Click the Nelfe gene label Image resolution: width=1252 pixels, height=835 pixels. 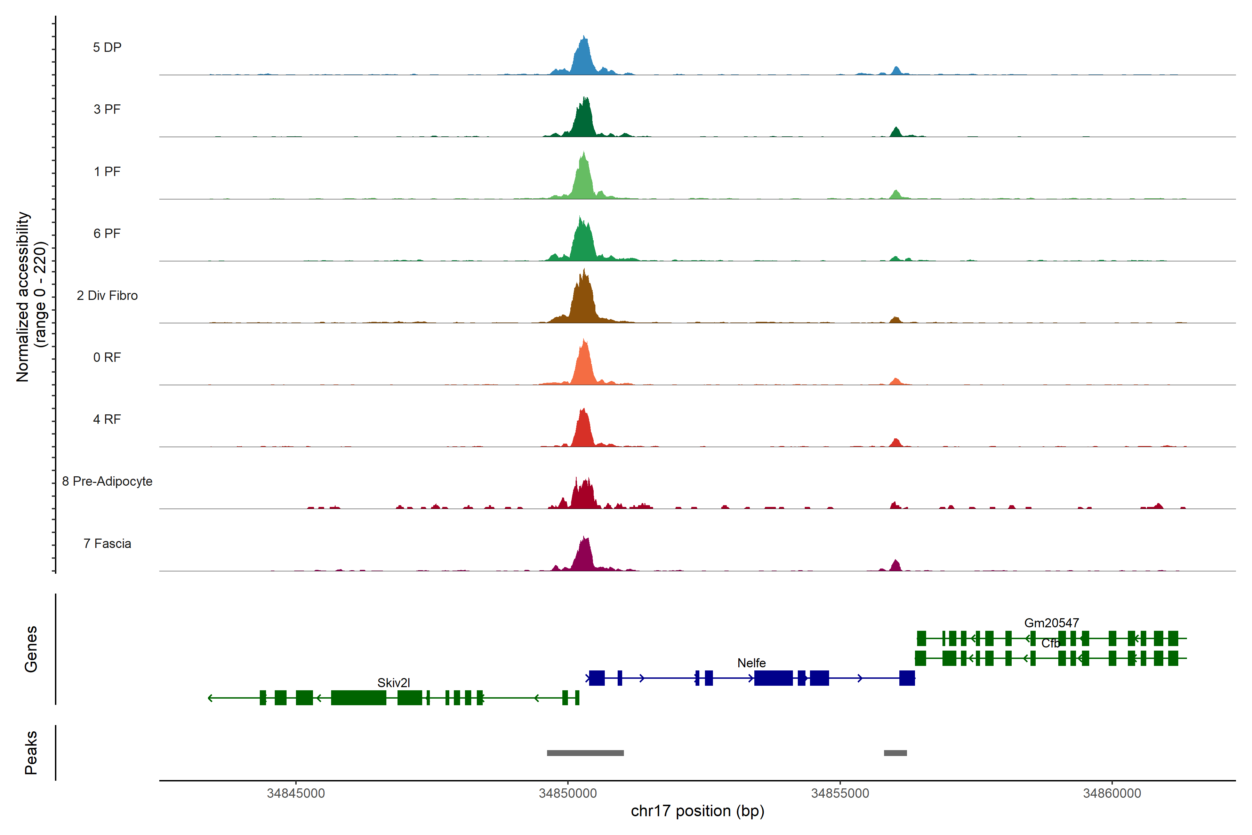(x=751, y=663)
